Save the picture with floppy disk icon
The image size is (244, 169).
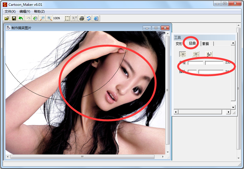14,18
